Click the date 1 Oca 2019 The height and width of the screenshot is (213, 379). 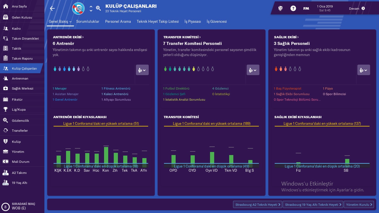325,6
